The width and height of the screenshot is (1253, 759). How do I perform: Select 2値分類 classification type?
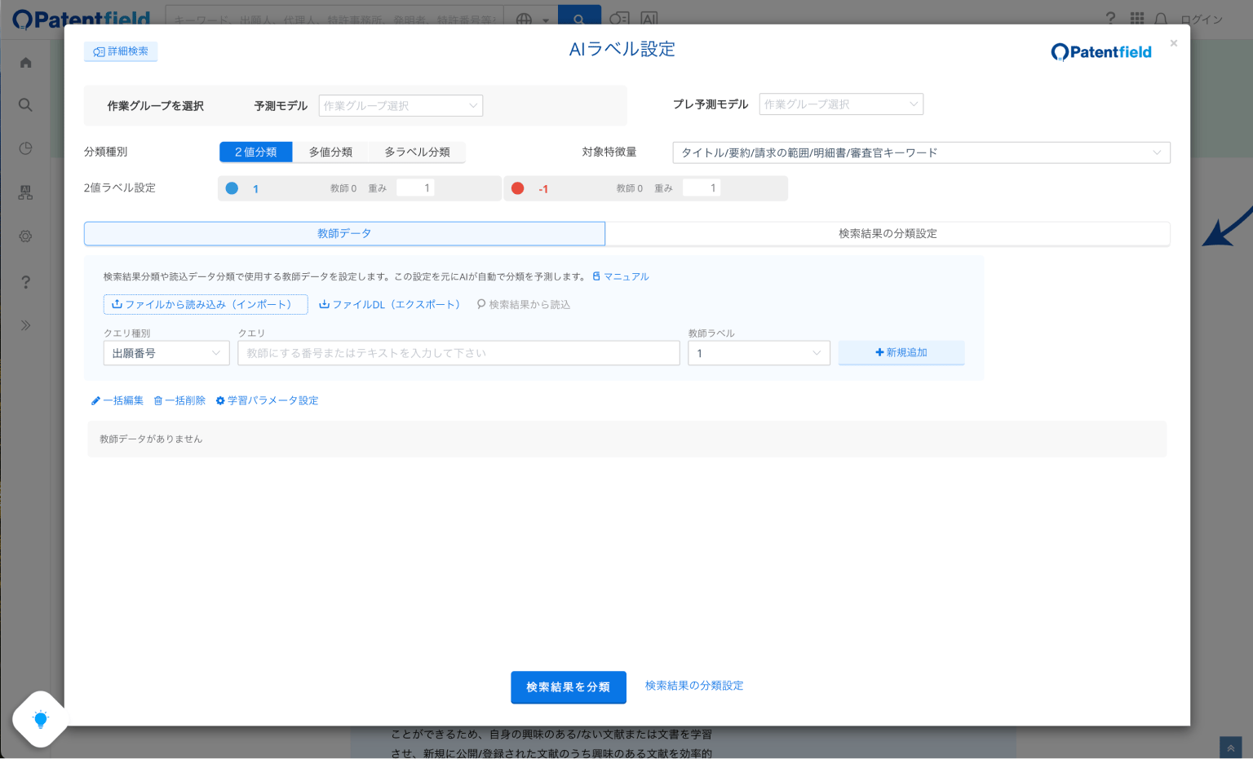coord(256,152)
